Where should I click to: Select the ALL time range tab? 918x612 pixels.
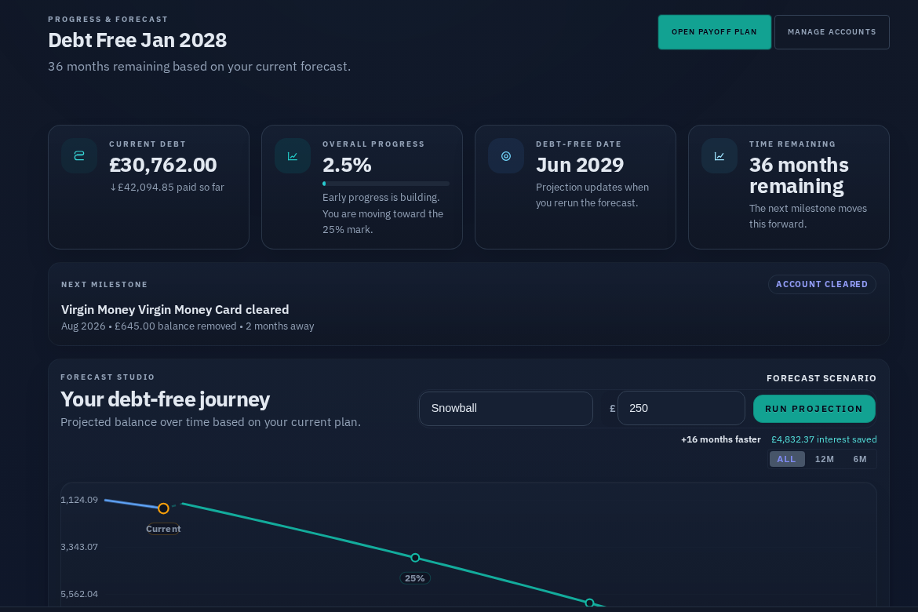coord(787,459)
